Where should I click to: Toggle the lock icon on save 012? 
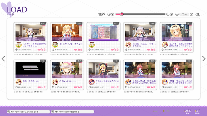point(78,50)
